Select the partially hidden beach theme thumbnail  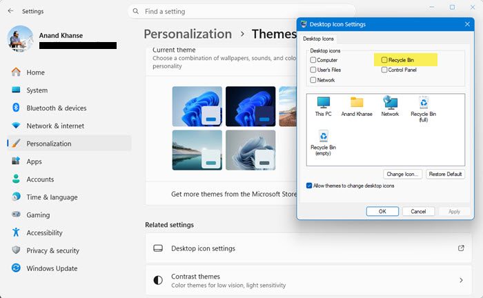[288, 106]
